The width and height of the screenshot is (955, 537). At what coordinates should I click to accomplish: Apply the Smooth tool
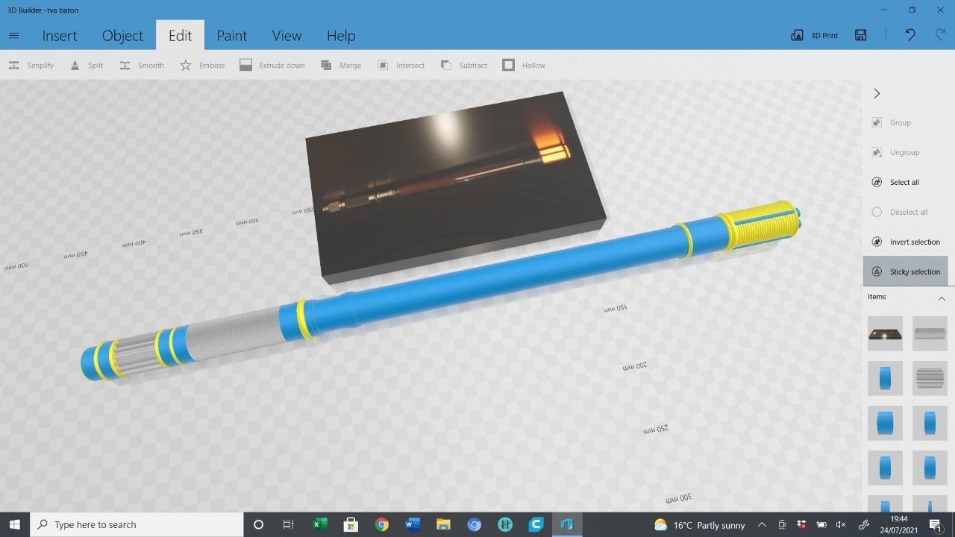pos(141,65)
